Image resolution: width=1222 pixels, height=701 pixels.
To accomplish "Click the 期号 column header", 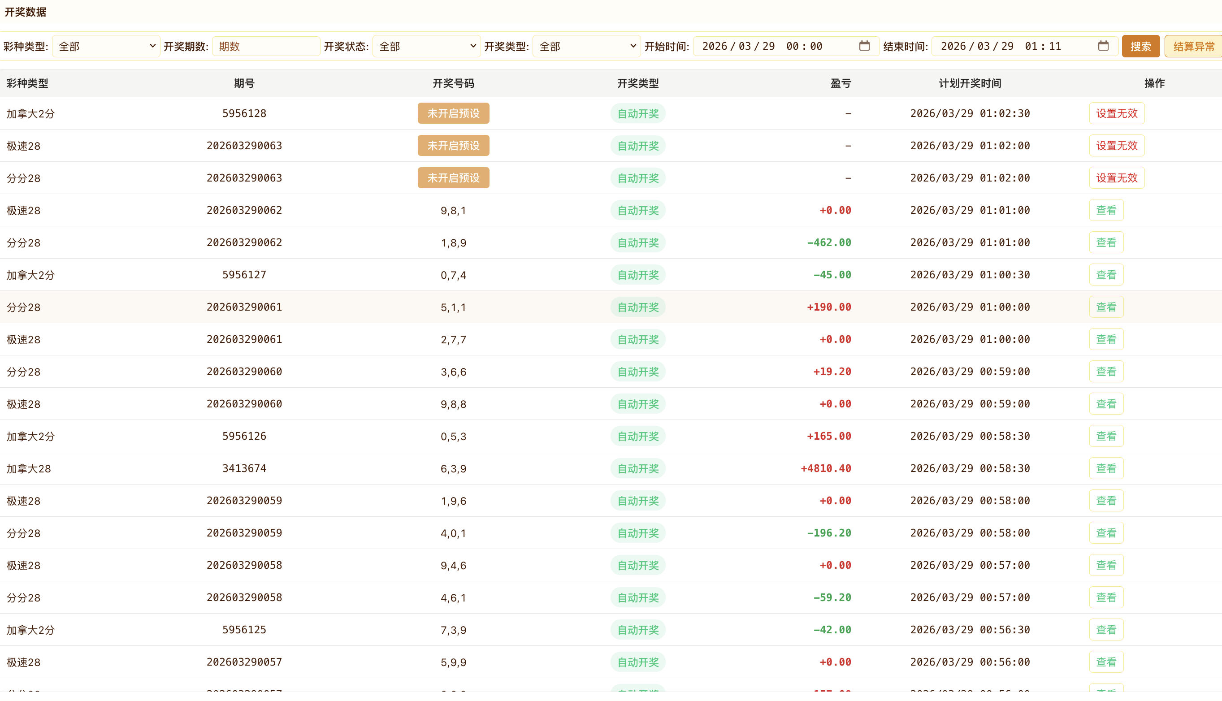I will pos(244,83).
